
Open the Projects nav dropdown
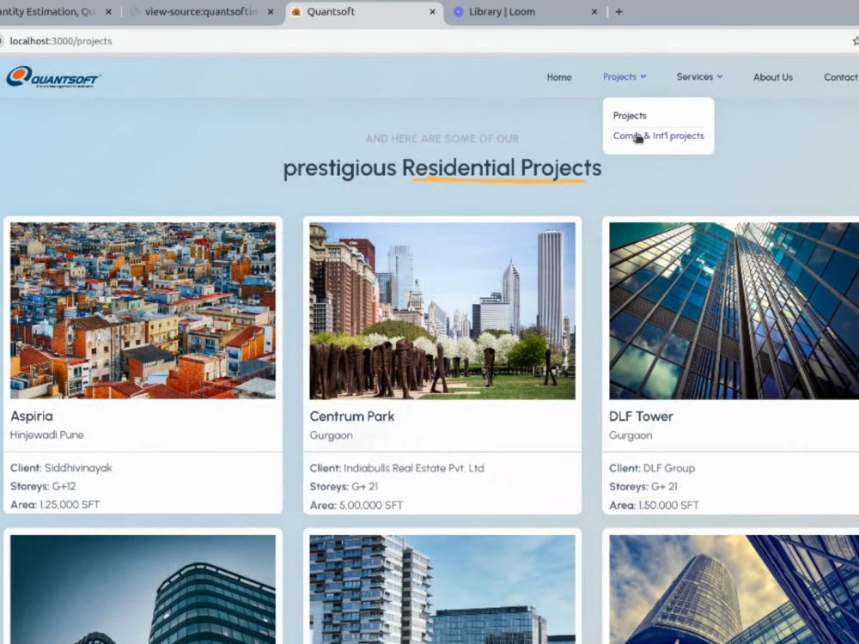click(x=624, y=76)
